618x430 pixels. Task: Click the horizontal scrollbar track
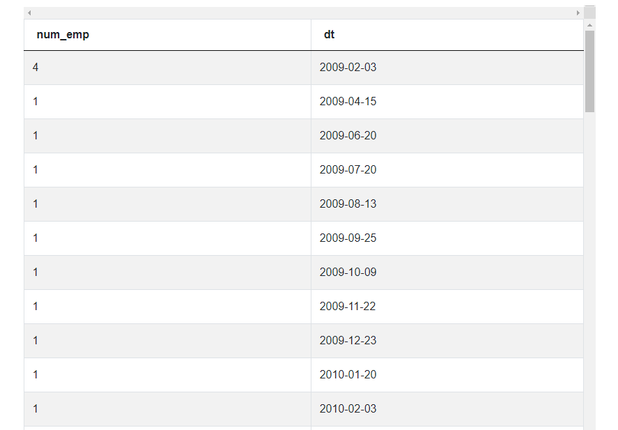[303, 13]
